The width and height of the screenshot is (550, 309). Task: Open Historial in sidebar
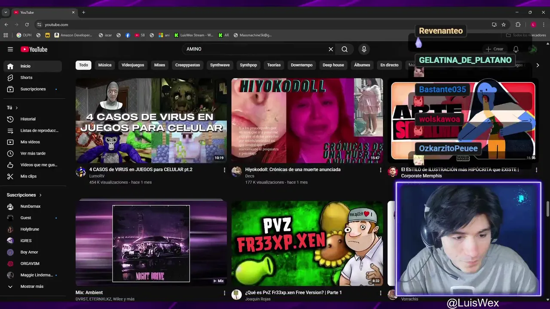33,119
